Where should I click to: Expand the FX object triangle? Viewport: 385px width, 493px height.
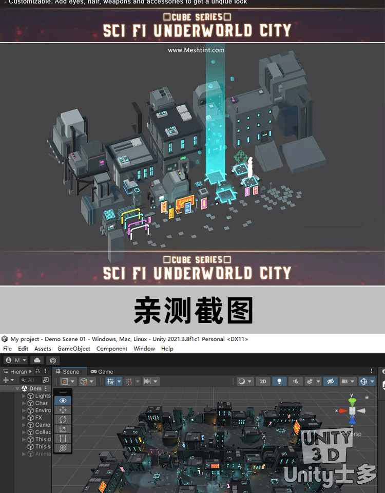click(24, 418)
